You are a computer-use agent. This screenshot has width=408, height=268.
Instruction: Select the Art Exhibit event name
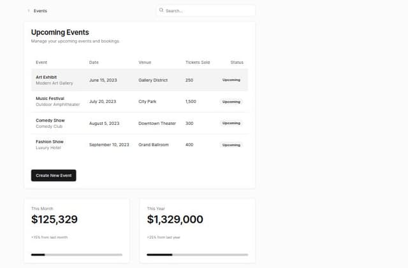coord(47,77)
